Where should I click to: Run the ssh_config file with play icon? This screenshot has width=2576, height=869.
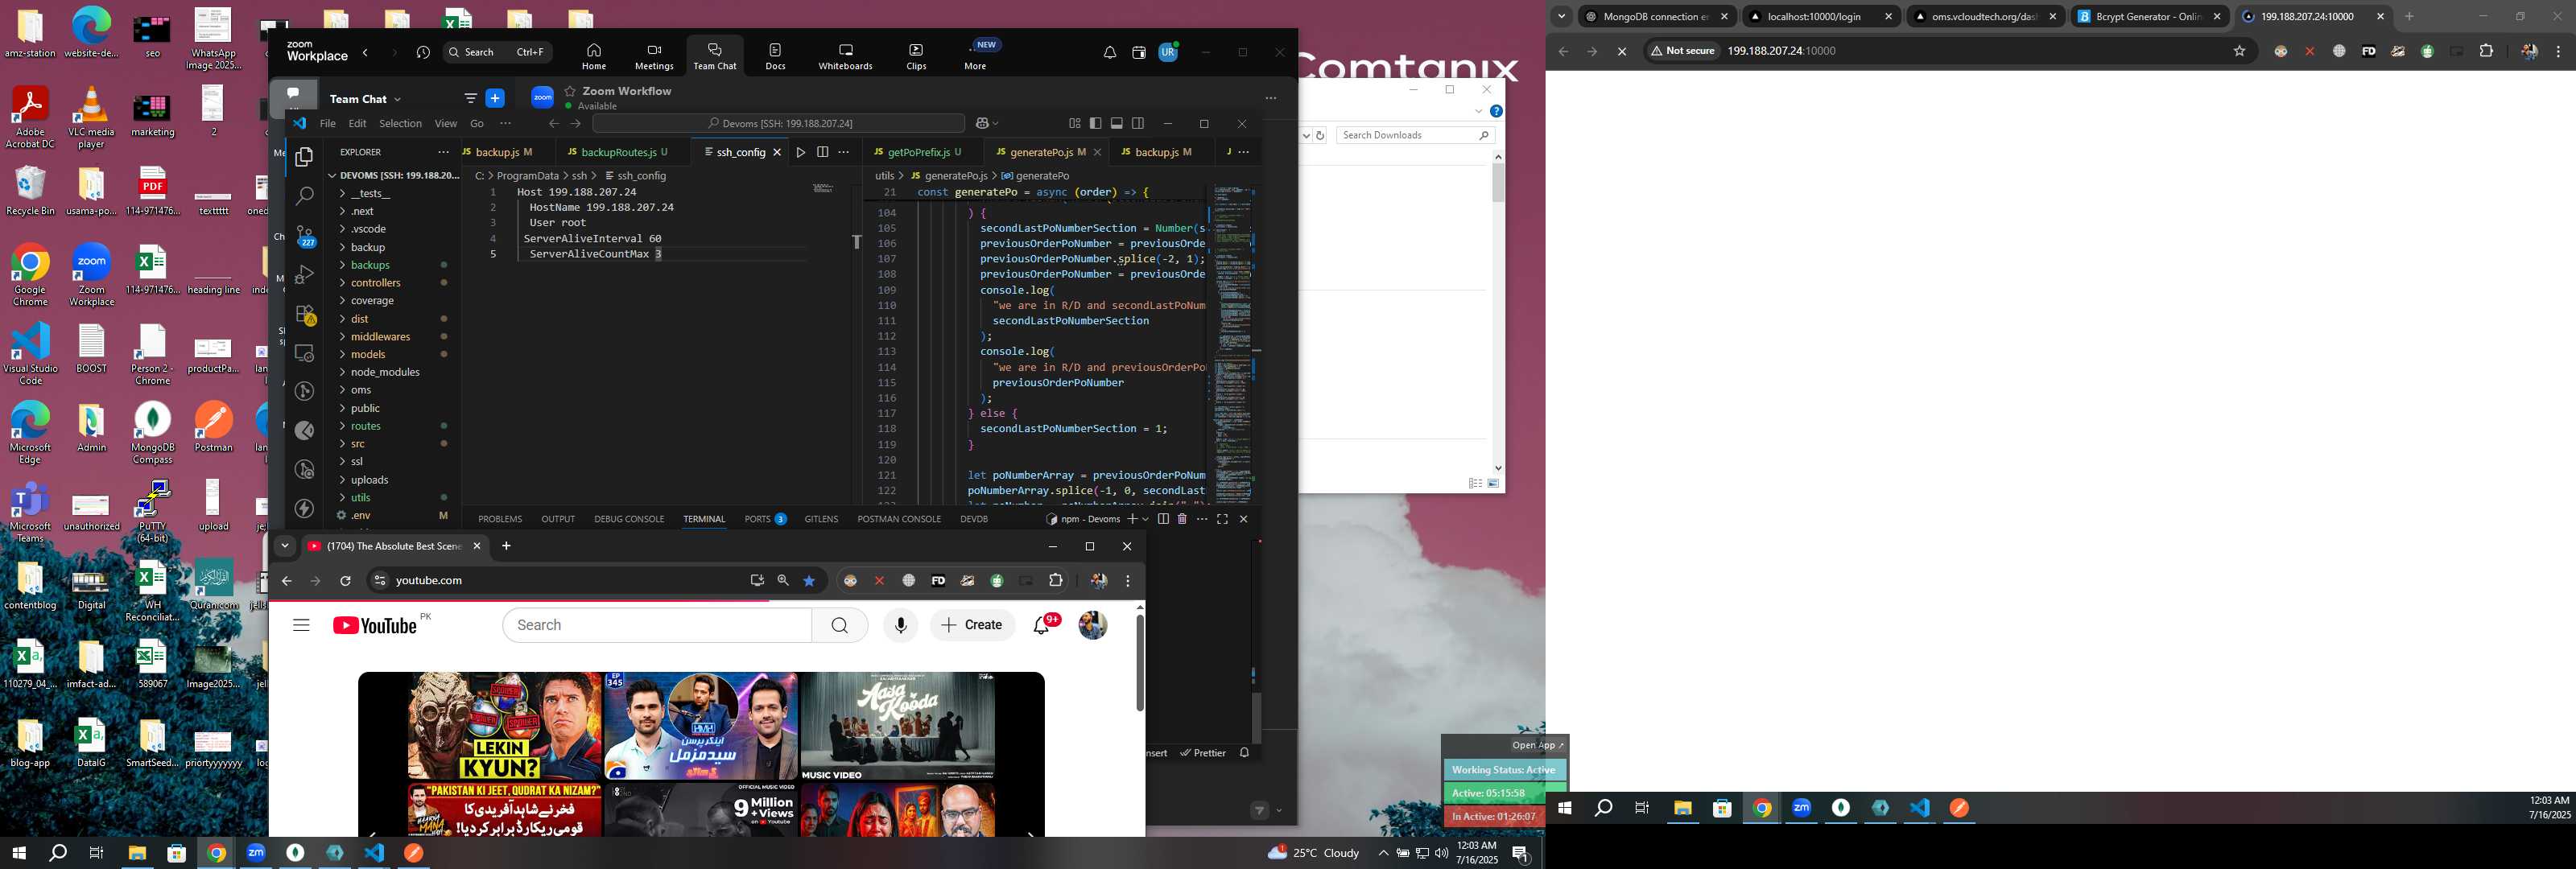pyautogui.click(x=800, y=152)
